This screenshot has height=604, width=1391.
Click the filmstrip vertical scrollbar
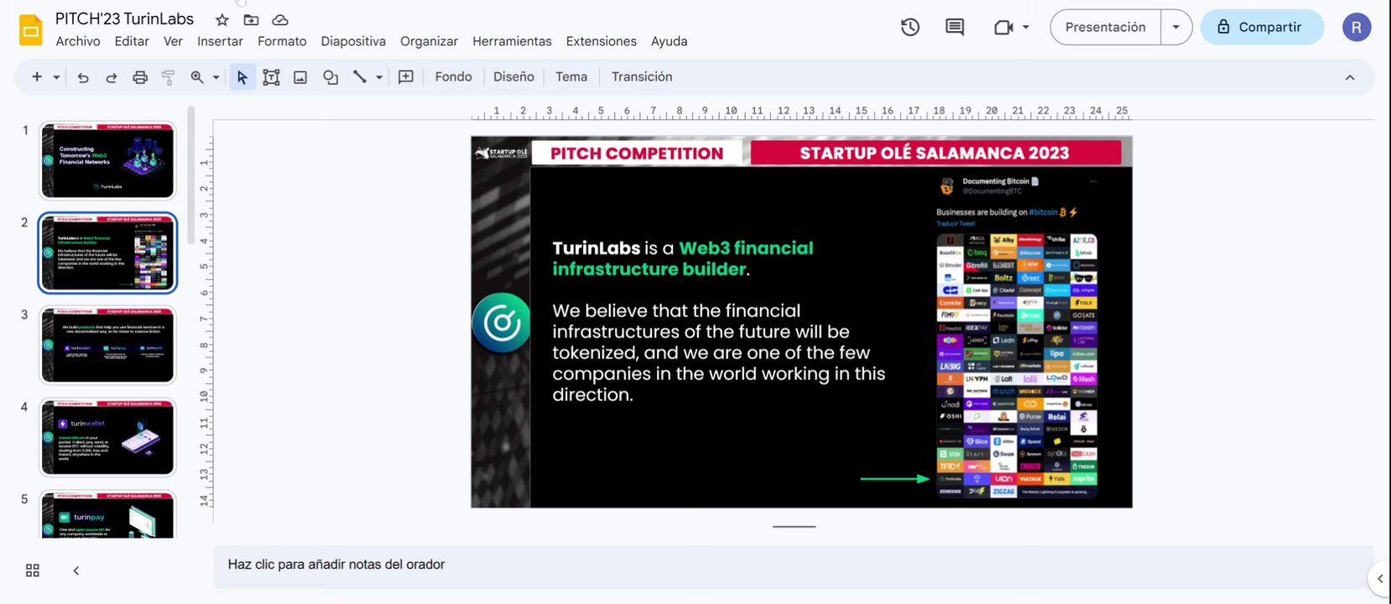[x=191, y=174]
